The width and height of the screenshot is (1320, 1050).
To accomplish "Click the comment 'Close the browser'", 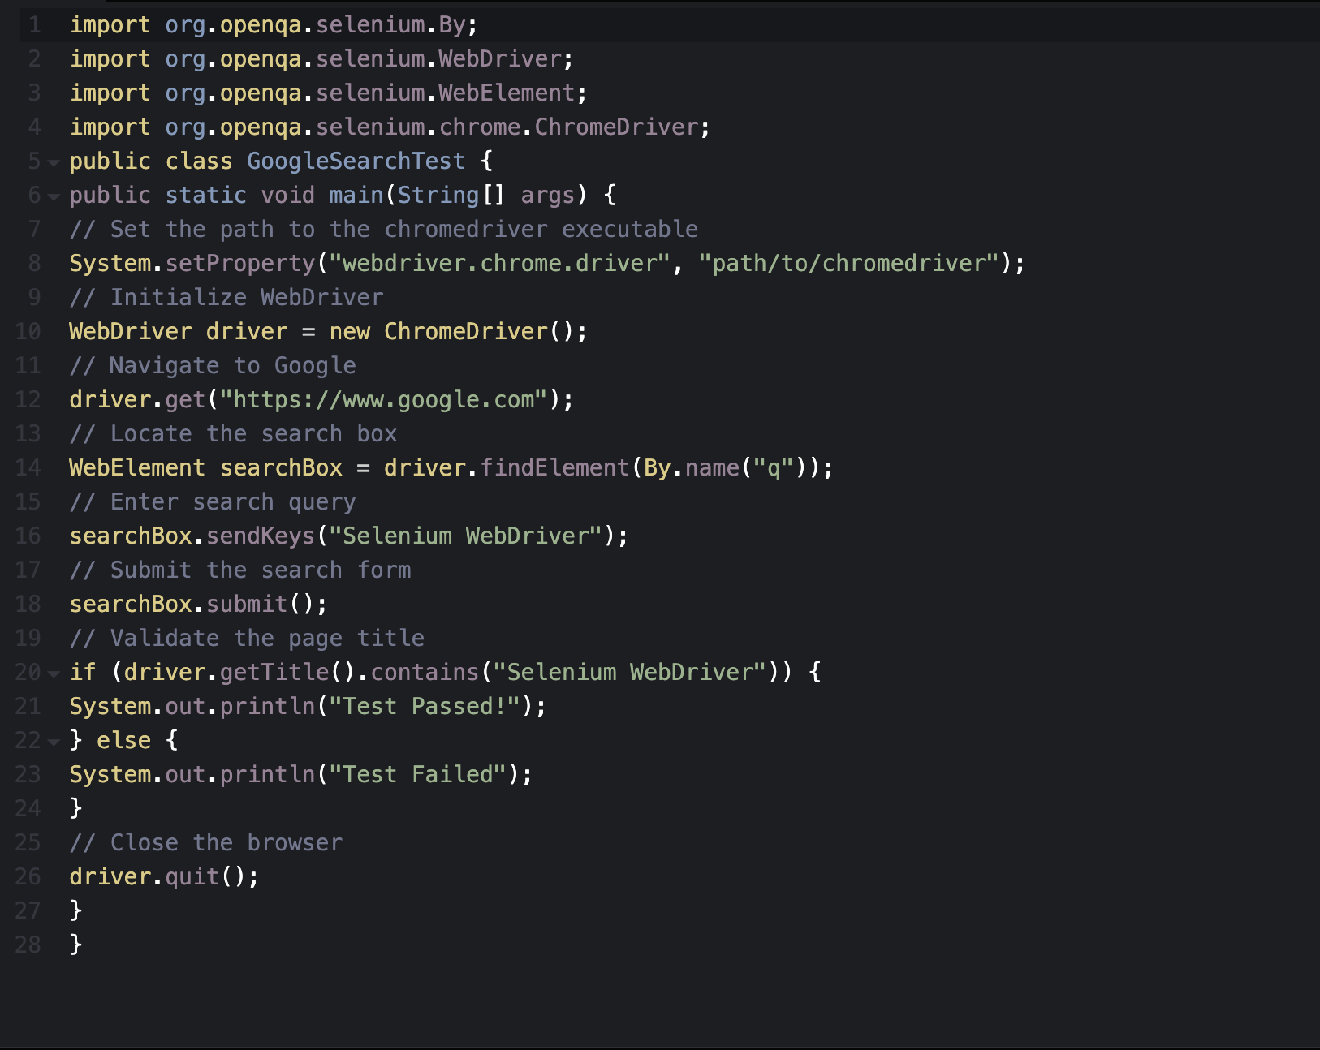I will tap(226, 843).
